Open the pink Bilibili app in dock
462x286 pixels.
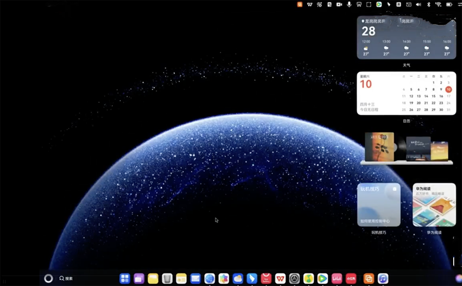point(337,278)
